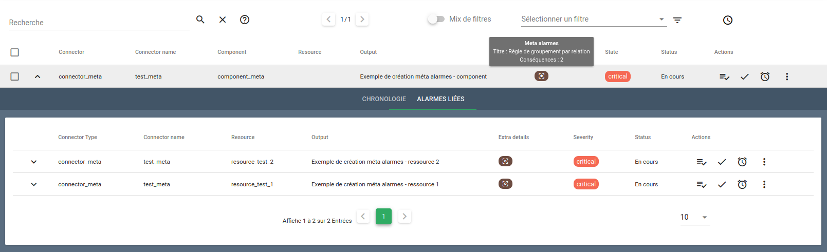827x252 pixels.
Task: Click 'Exemple de création méta alarmes - ressource 1'
Action: click(375, 184)
